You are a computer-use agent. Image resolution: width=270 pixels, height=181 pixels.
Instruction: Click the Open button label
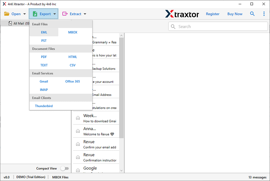click(x=16, y=14)
